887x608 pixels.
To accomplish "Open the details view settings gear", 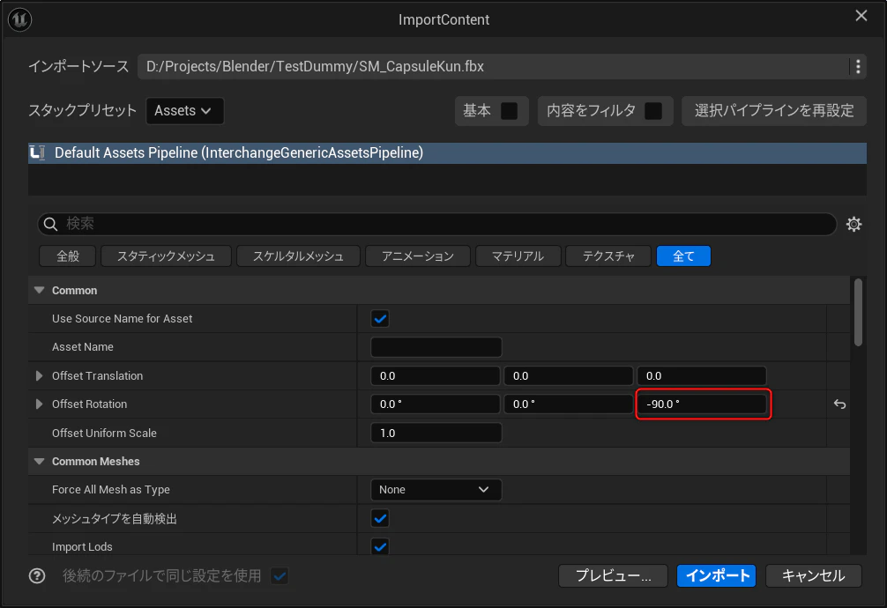I will 853,224.
